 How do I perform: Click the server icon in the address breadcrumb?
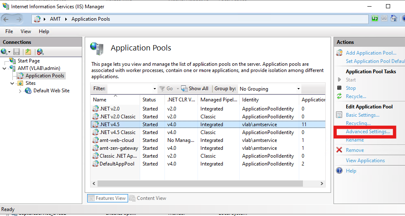tap(38, 19)
